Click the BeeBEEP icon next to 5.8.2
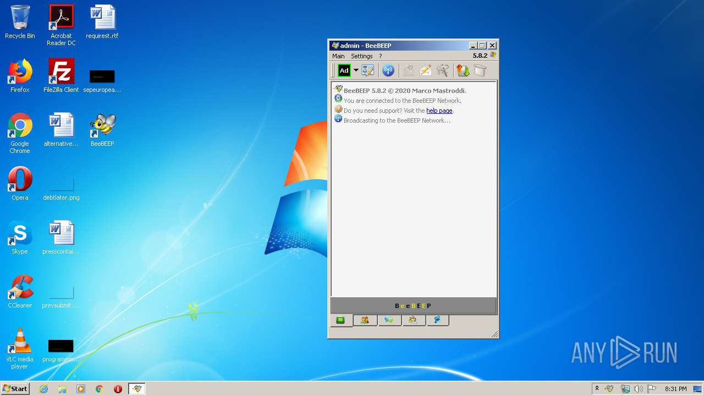 pos(493,56)
